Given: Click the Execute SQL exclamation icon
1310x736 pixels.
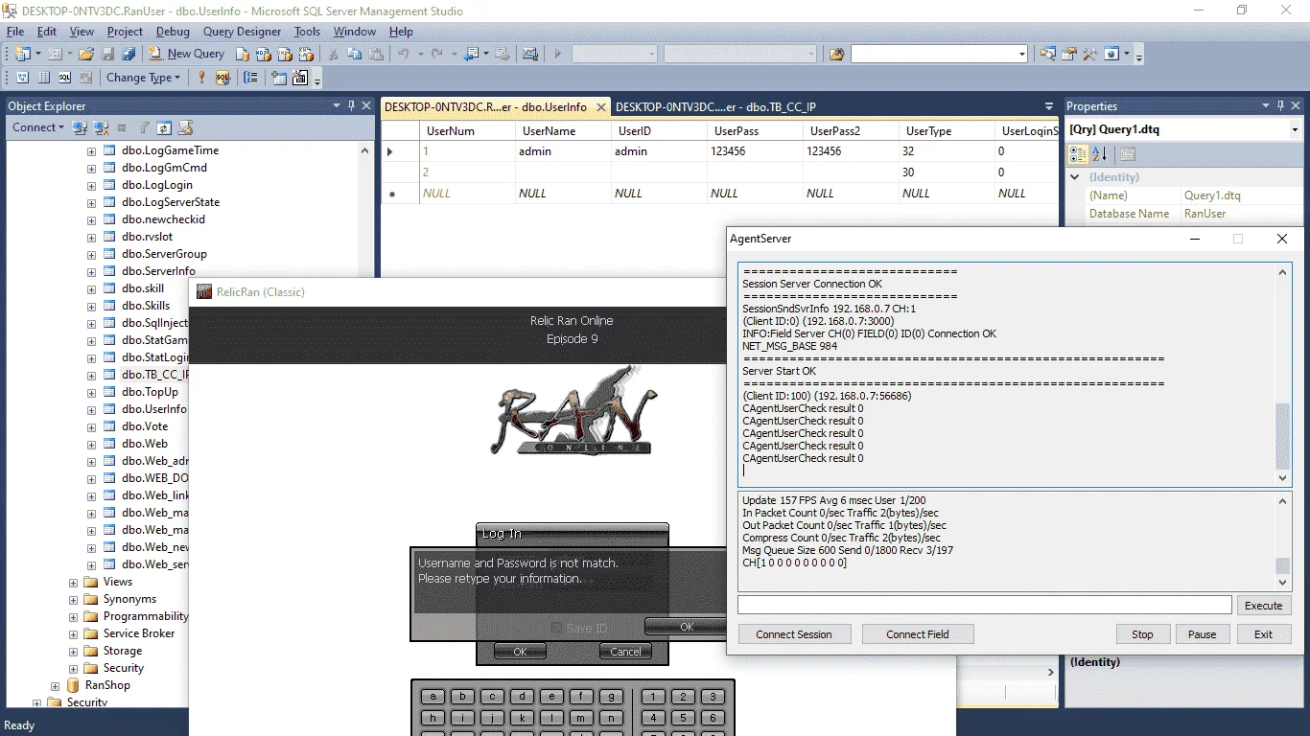Looking at the screenshot, I should 201,78.
